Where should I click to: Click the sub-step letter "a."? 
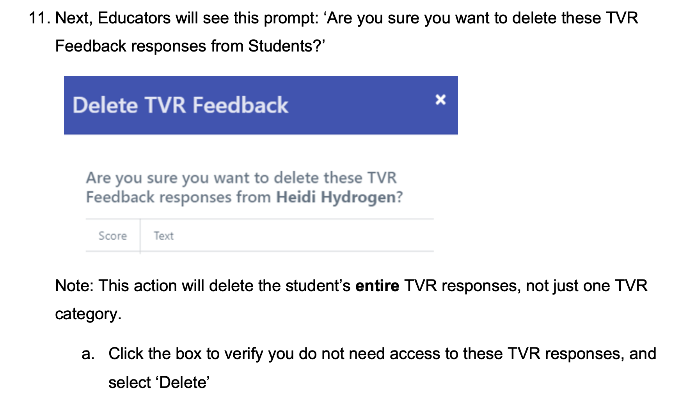click(x=88, y=354)
